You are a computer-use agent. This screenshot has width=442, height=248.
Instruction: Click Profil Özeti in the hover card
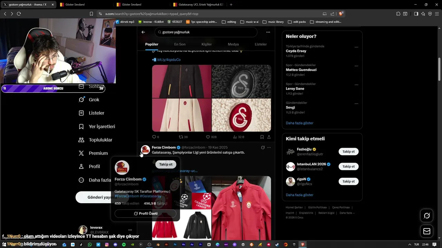[145, 214]
